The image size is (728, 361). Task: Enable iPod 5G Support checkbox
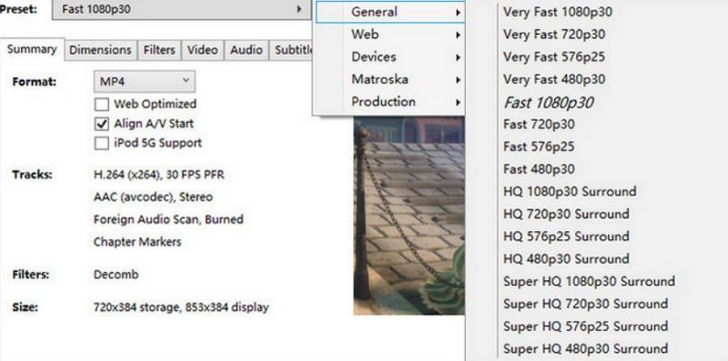click(102, 144)
